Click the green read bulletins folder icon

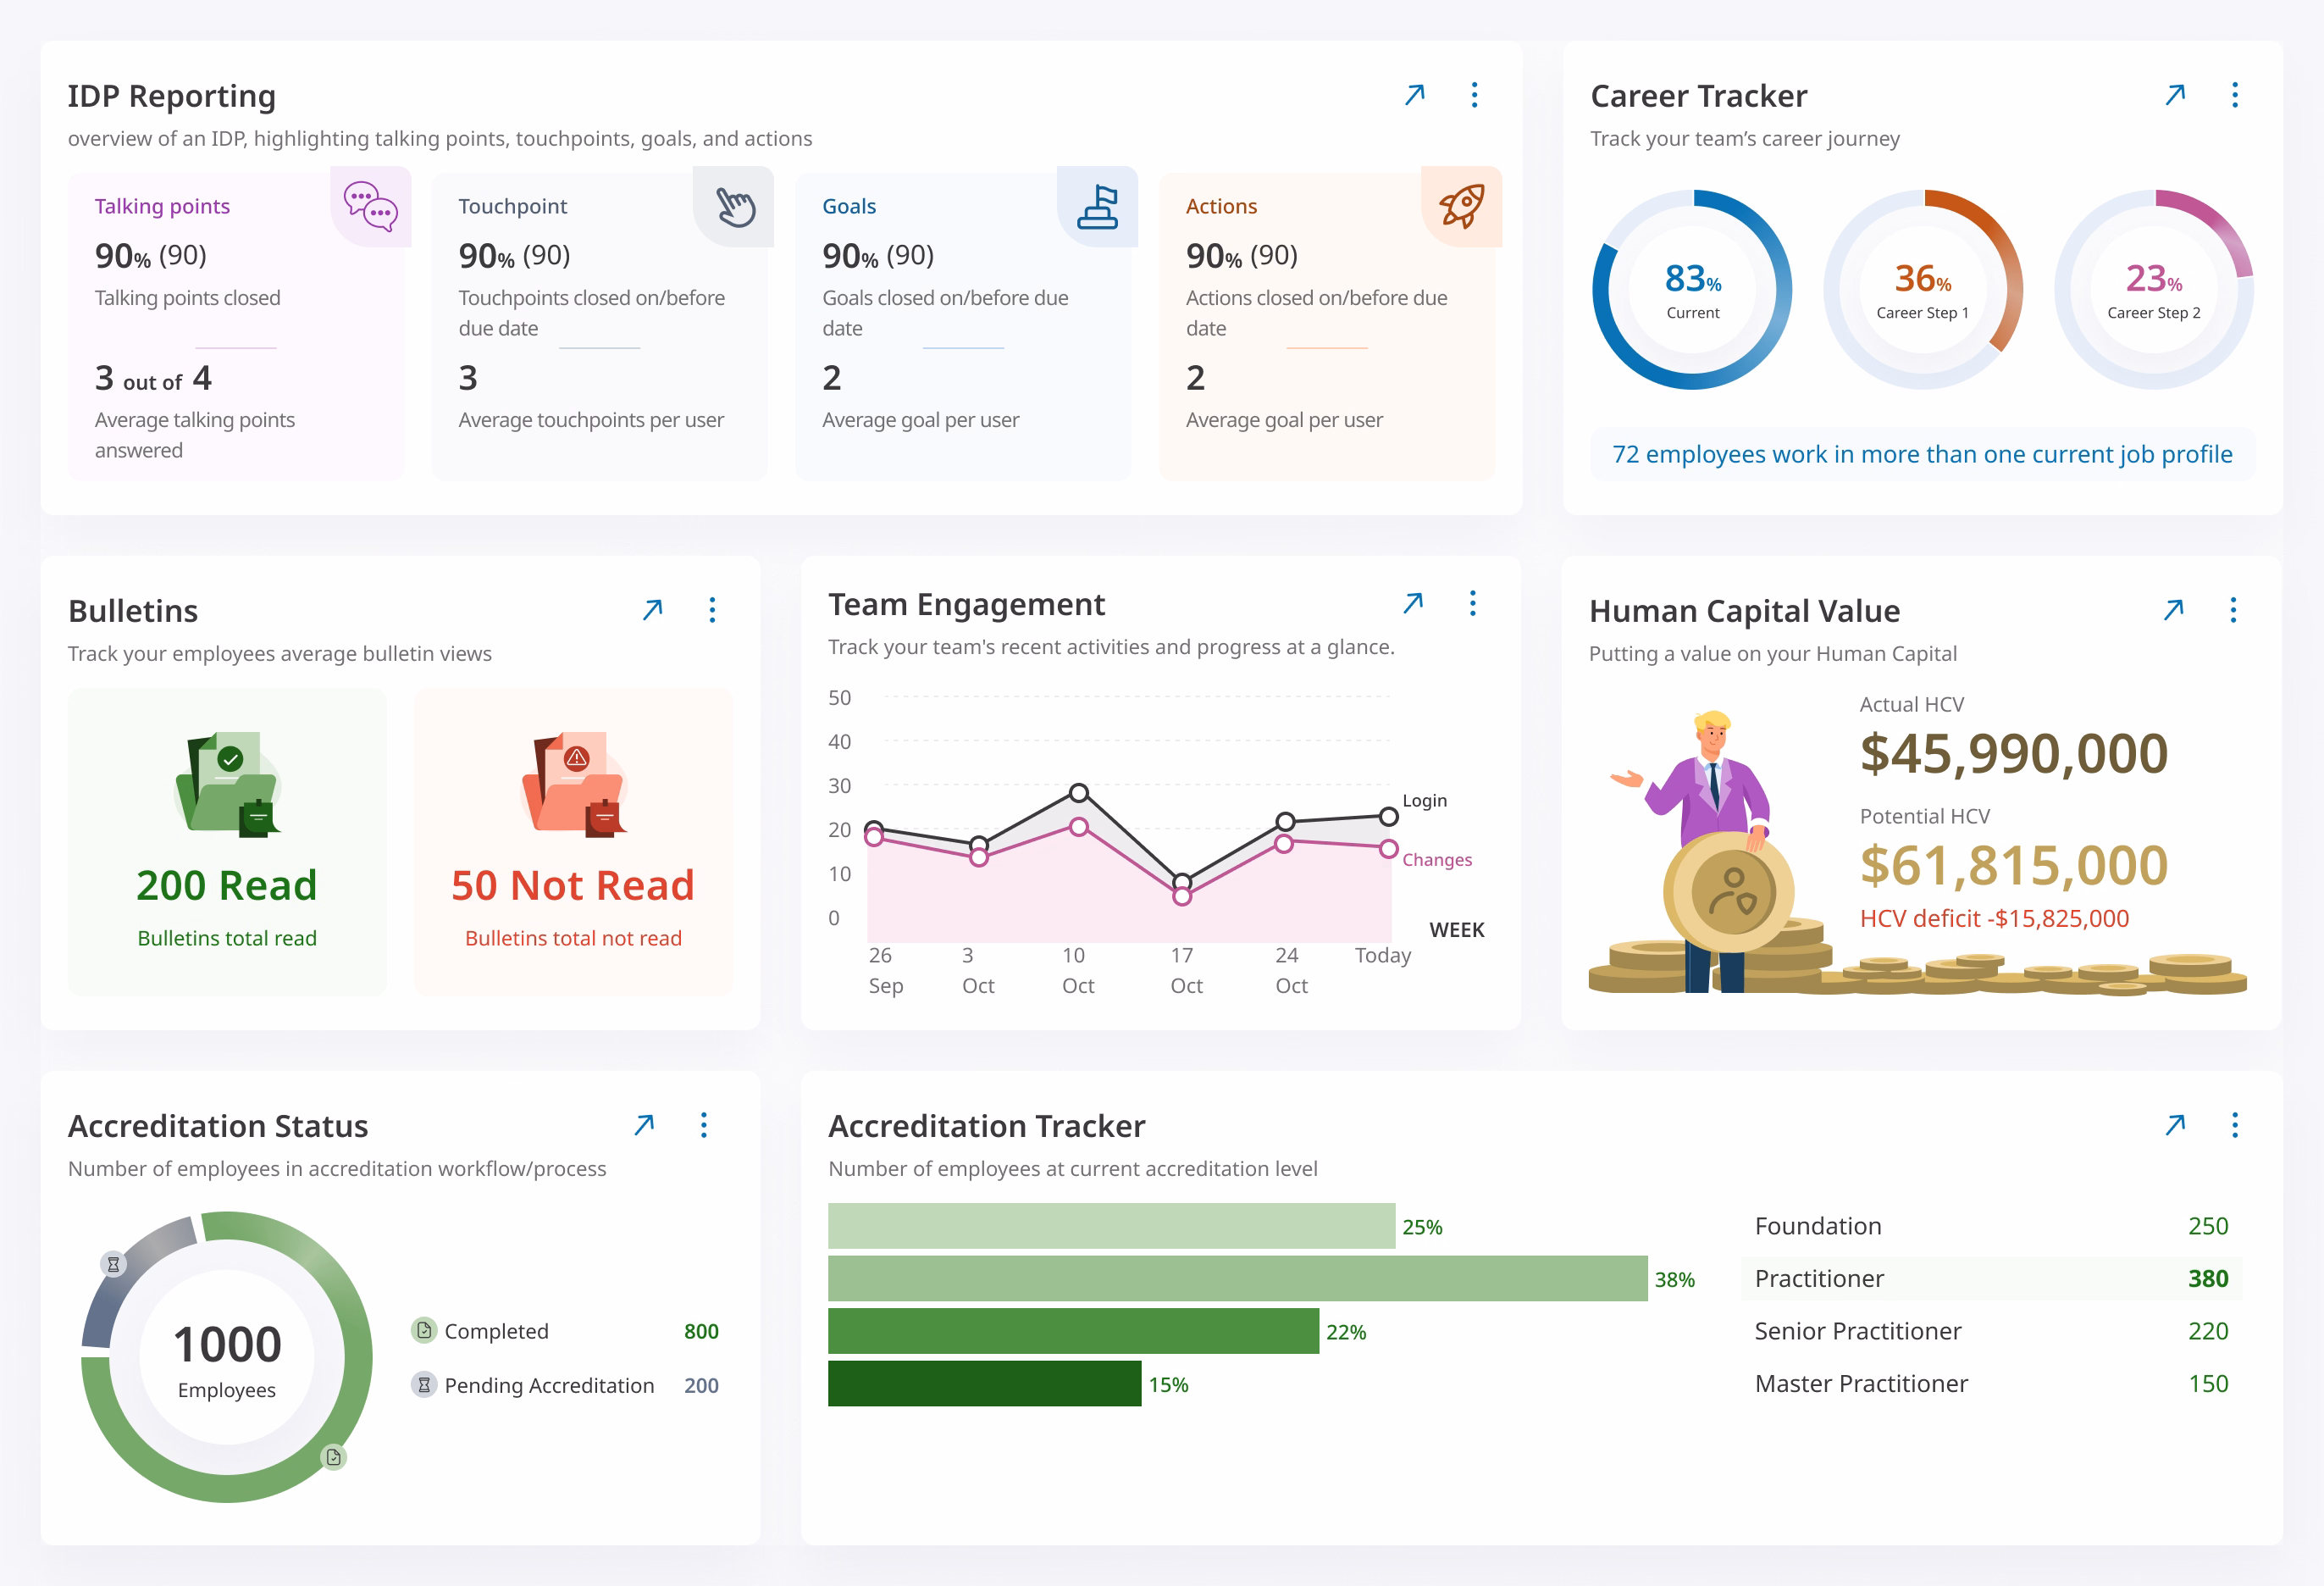(228, 784)
